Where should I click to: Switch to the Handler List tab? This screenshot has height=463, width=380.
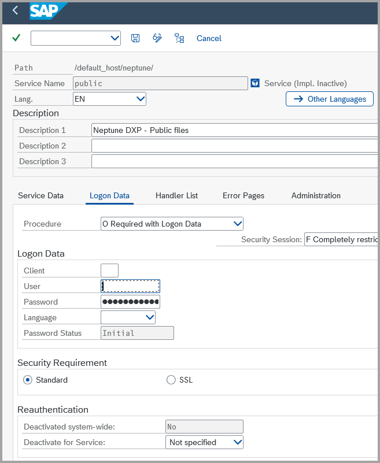point(176,195)
